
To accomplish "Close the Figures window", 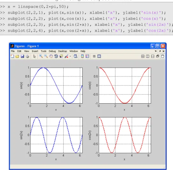I will tap(163, 46).
